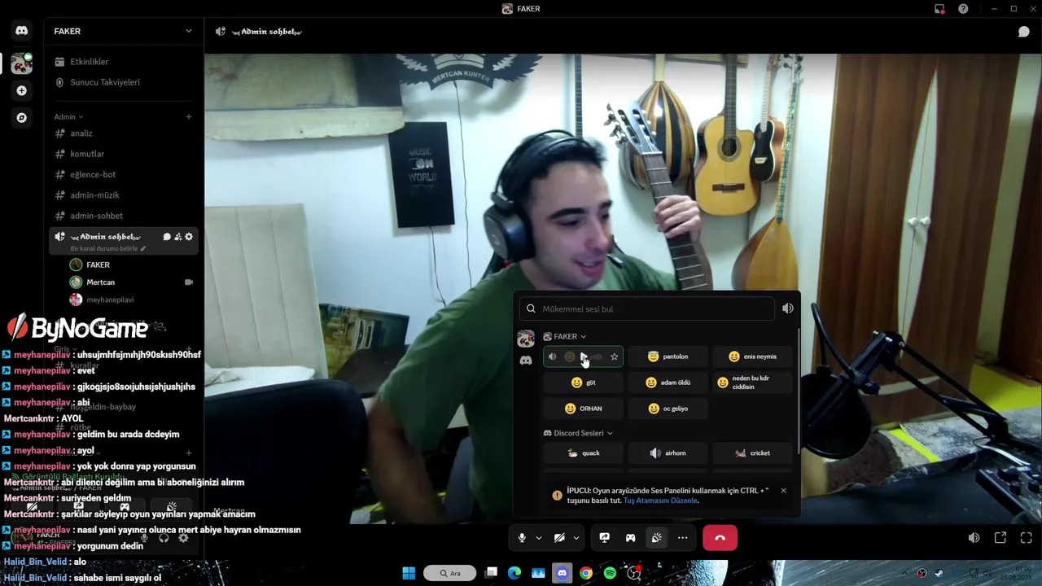Open Google Chrome from the taskbar
The image size is (1042, 586).
pyautogui.click(x=585, y=573)
